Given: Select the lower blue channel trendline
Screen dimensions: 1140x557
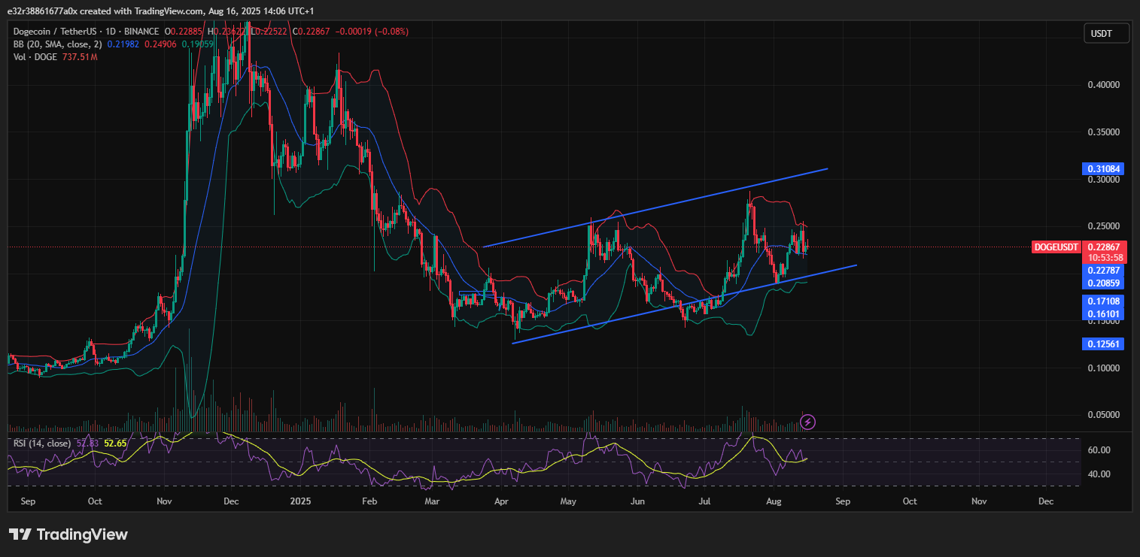Looking at the screenshot, I should click(x=684, y=304).
